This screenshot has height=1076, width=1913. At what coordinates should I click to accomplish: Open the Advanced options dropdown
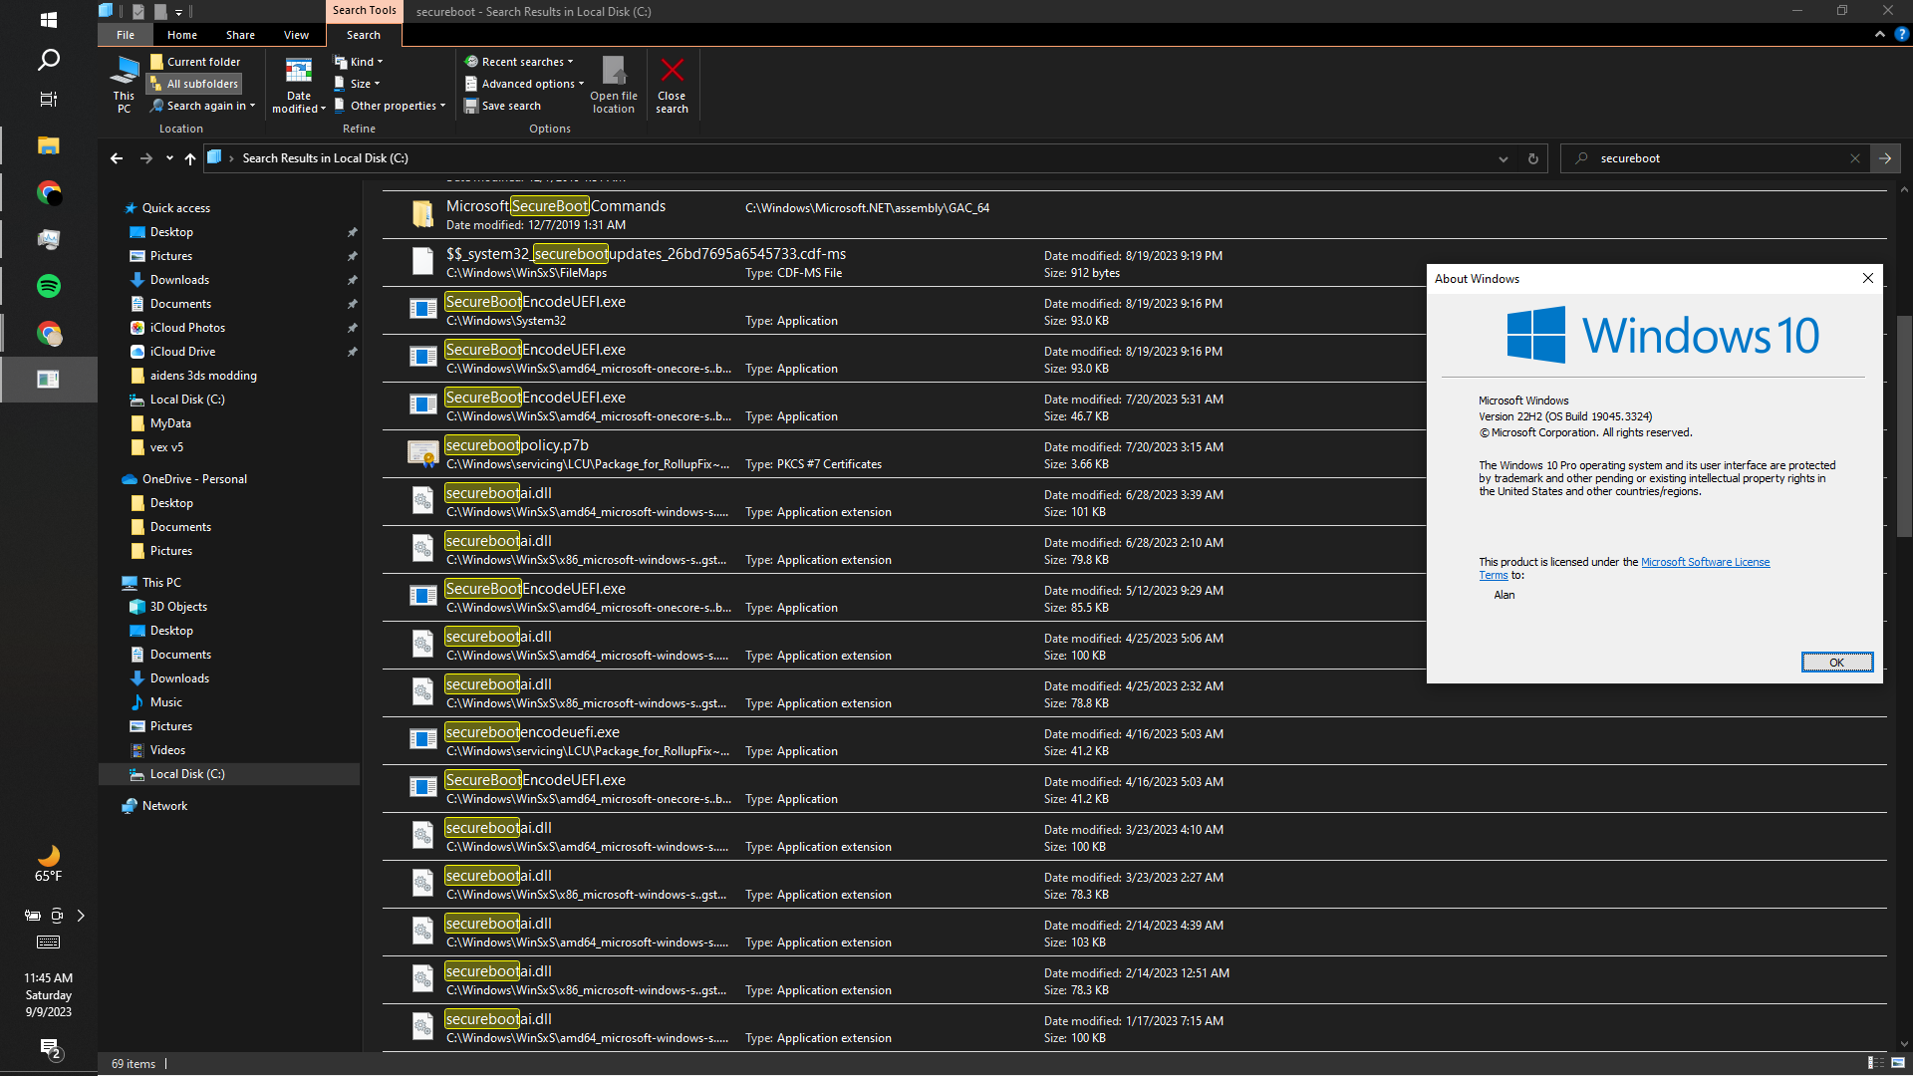coord(524,84)
